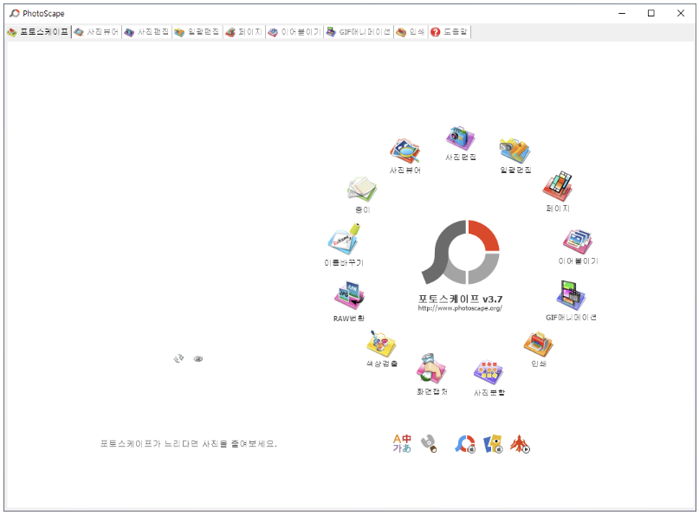This screenshot has width=699, height=515.
Task: Open the 사진편집 photo editor from the launcher circle
Action: [x=460, y=140]
